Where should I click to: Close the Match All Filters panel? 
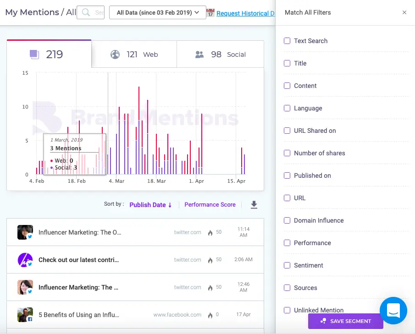(x=404, y=13)
